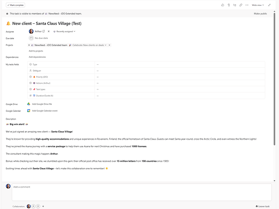279x209 pixels.
Task: Click the Google Drive icon
Action: click(x=28, y=104)
